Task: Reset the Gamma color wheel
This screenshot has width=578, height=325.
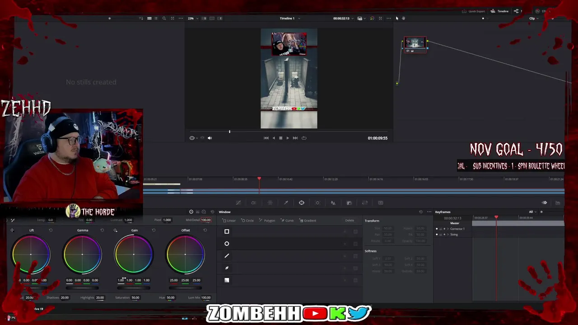Action: (x=102, y=230)
